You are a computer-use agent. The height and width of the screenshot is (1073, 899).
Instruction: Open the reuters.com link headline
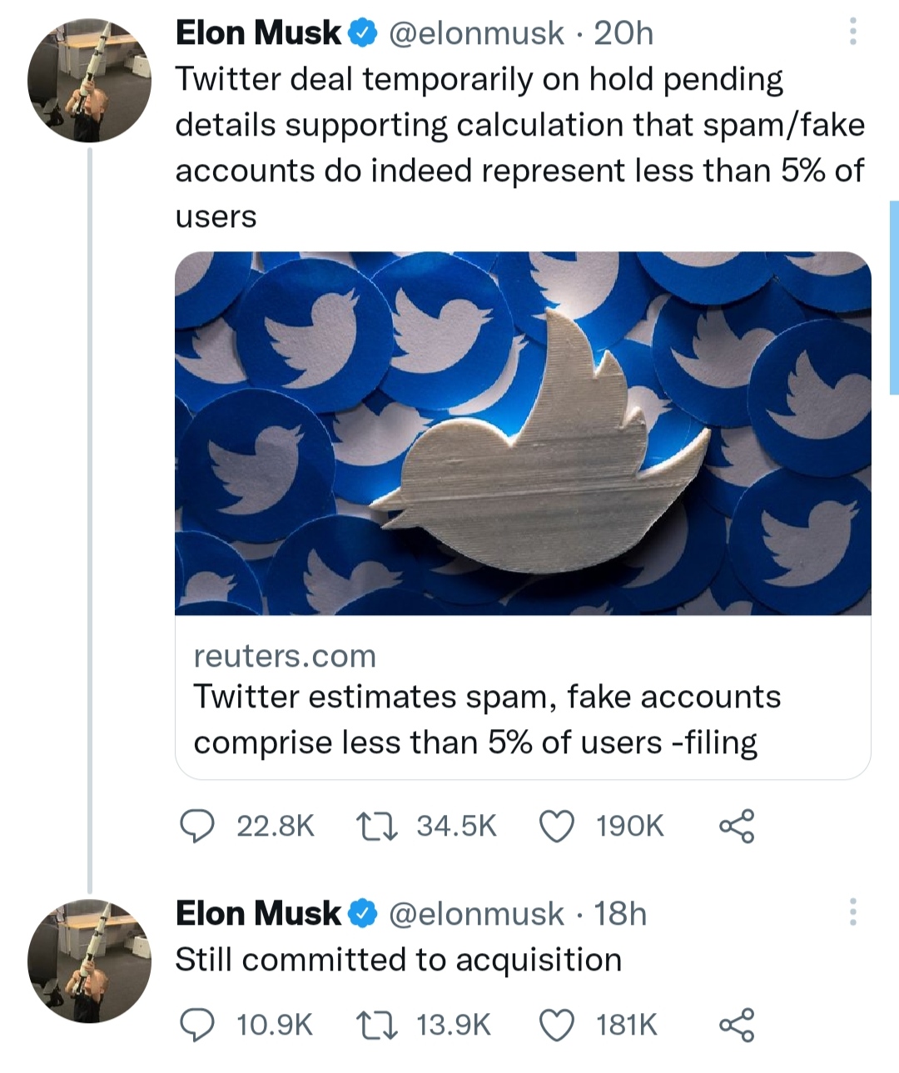pyautogui.click(x=487, y=719)
